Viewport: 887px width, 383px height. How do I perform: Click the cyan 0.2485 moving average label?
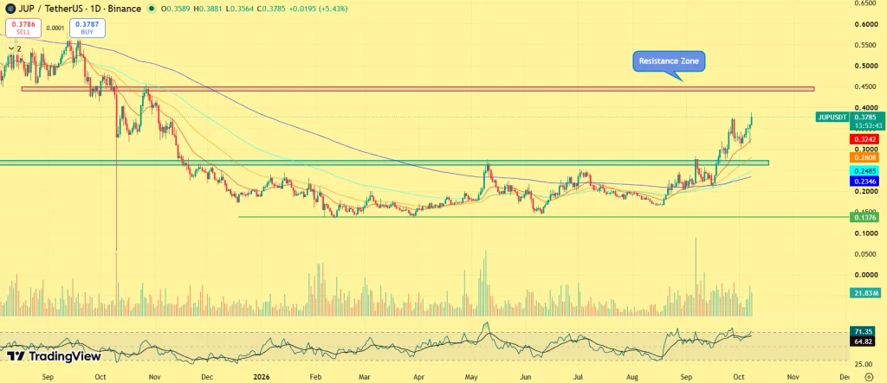[x=864, y=170]
